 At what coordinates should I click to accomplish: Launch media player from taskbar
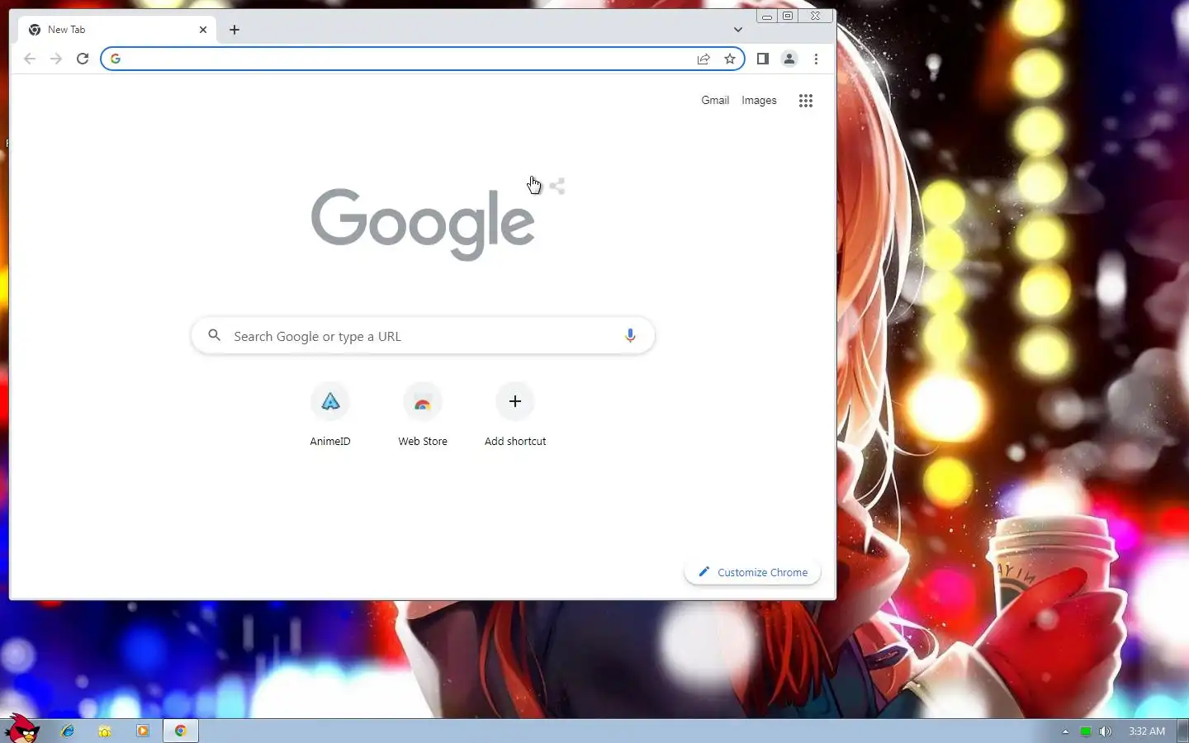point(143,731)
